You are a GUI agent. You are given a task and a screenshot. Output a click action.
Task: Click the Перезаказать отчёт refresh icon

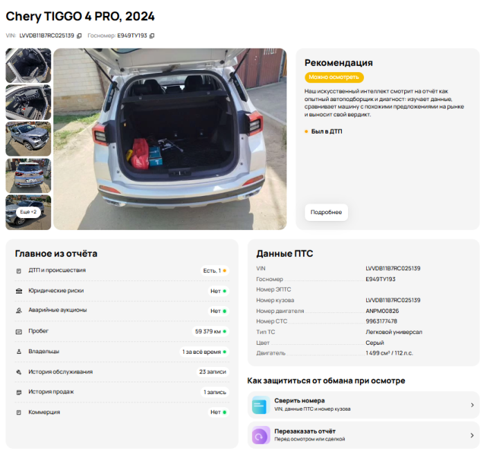(261, 435)
